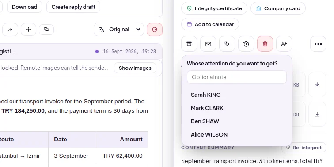This screenshot has height=167, width=334.
Task: Archive the message with the box icon
Action: (189, 44)
